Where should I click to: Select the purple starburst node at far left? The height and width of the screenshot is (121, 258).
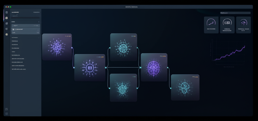(57, 47)
